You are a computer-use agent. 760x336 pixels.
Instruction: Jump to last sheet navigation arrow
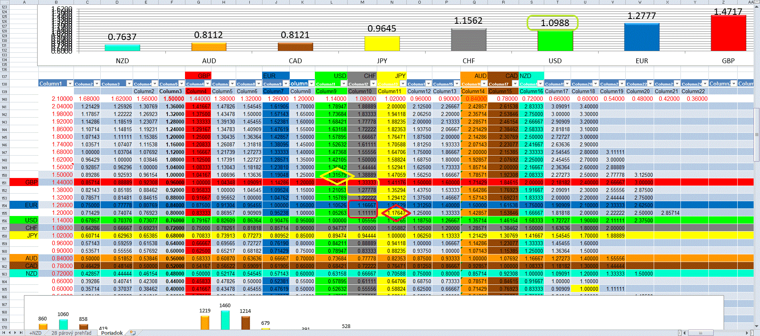pos(21,333)
